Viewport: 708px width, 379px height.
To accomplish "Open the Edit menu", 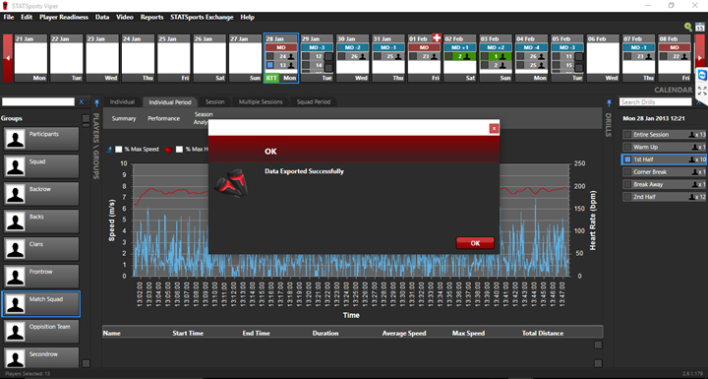I will pyautogui.click(x=27, y=17).
